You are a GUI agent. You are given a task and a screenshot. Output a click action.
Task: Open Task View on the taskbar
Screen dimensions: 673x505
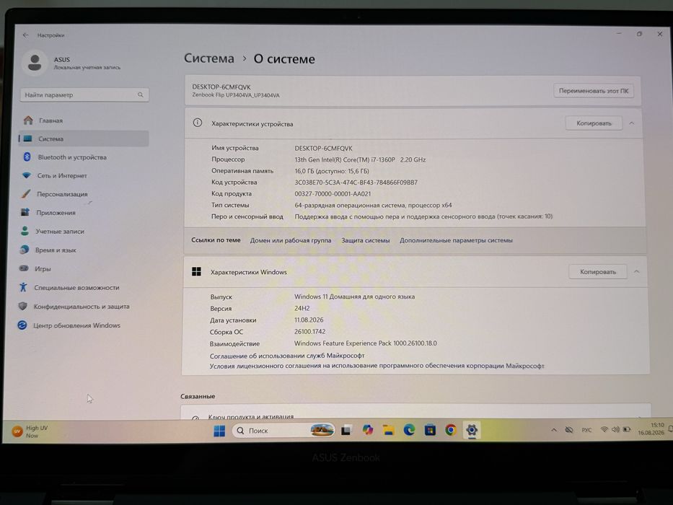click(347, 430)
